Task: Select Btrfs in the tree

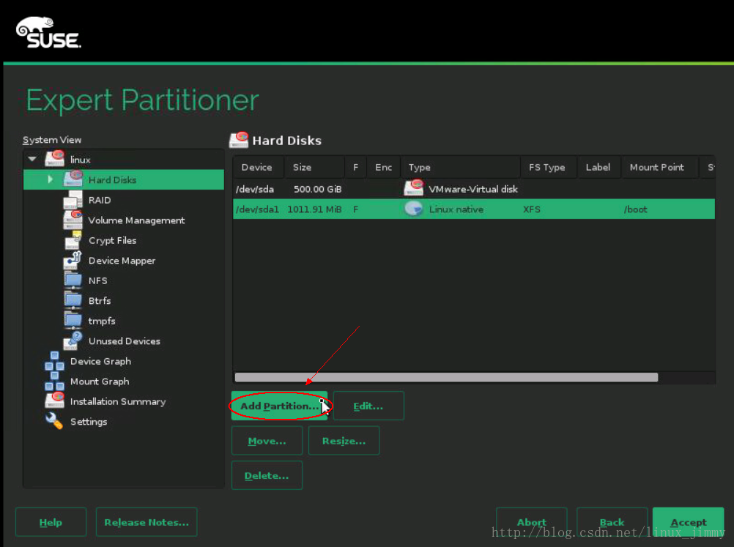Action: (x=99, y=301)
